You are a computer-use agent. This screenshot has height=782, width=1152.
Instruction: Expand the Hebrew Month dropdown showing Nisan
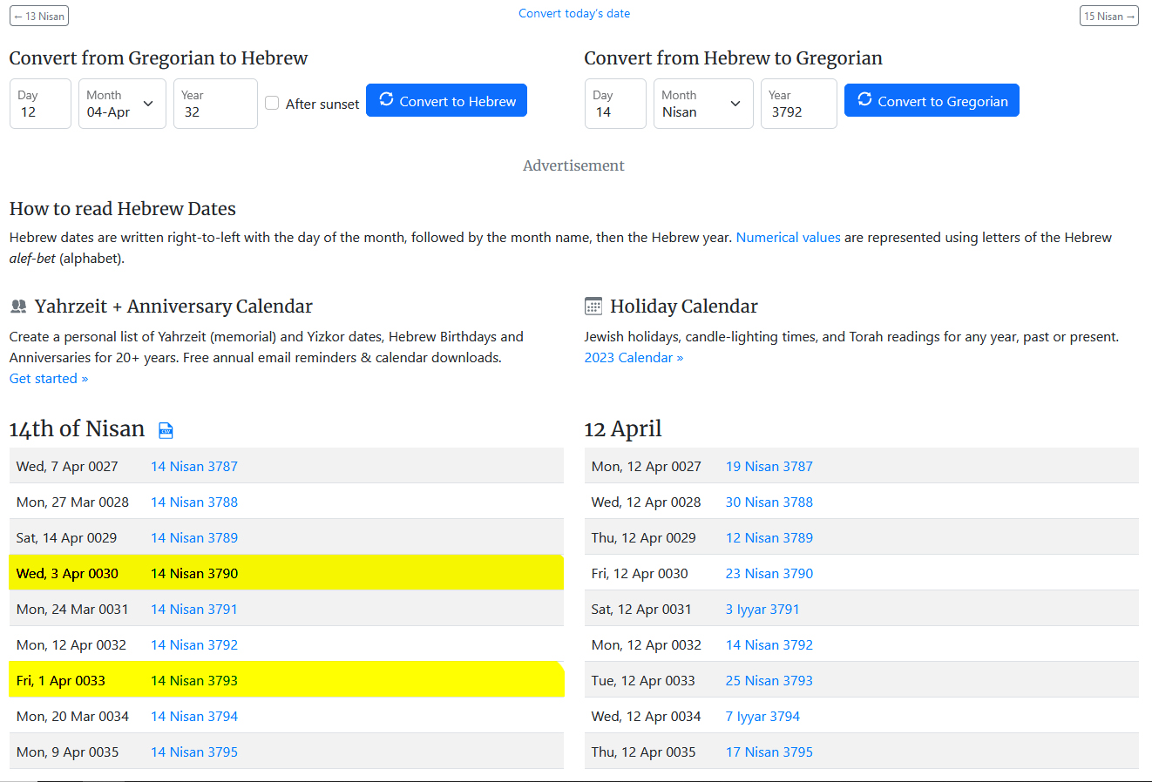point(702,104)
